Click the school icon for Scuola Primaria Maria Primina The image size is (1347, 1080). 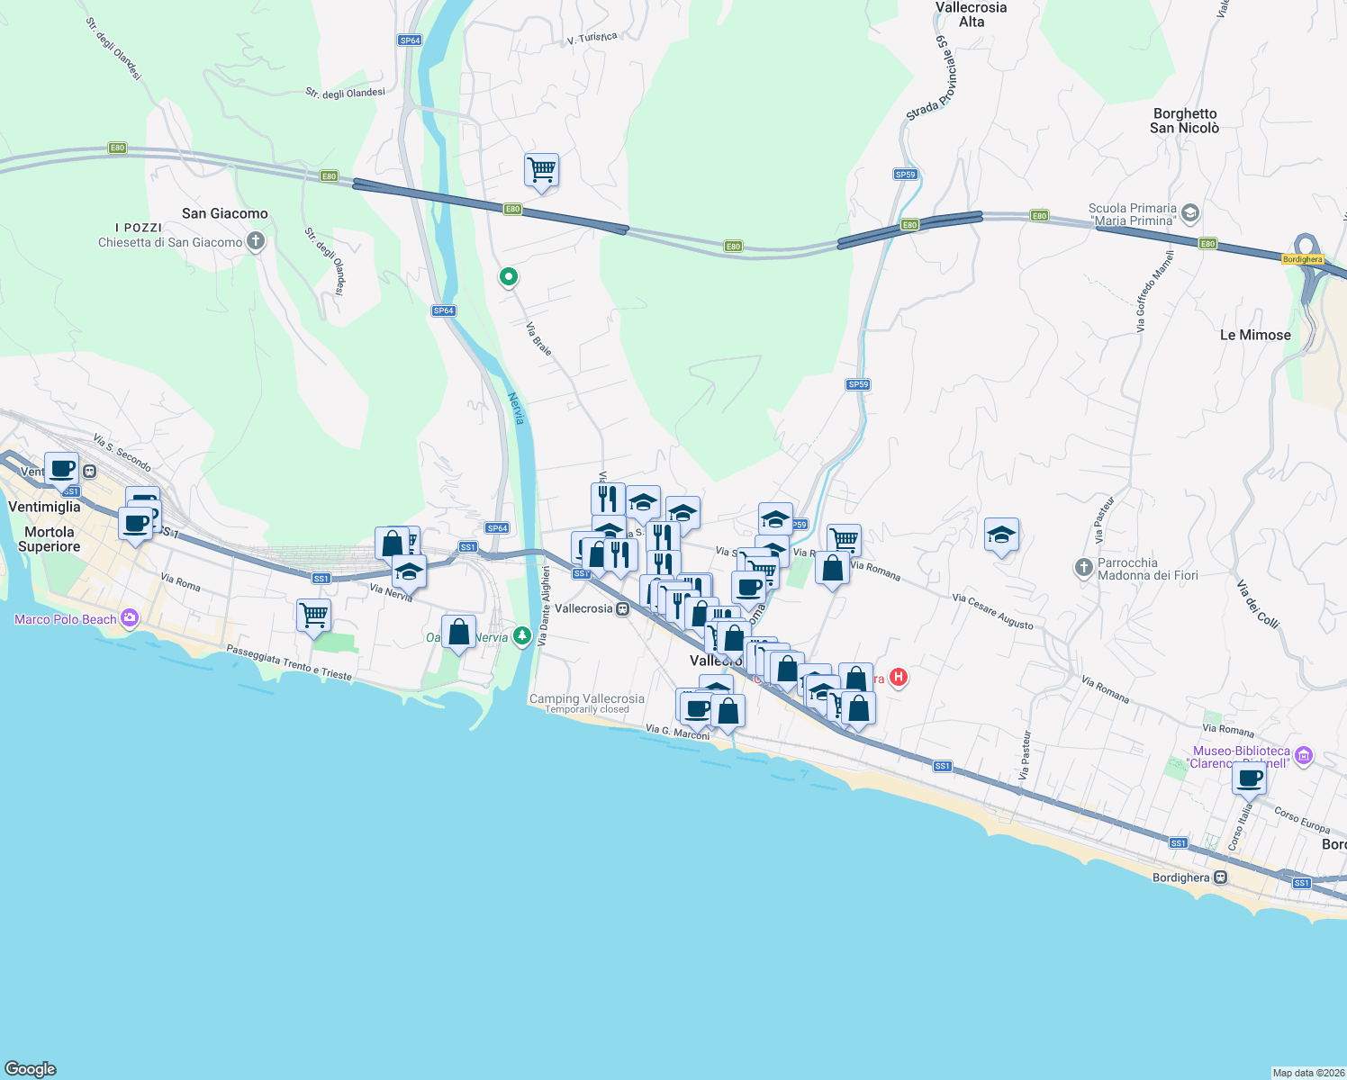pos(1189,214)
